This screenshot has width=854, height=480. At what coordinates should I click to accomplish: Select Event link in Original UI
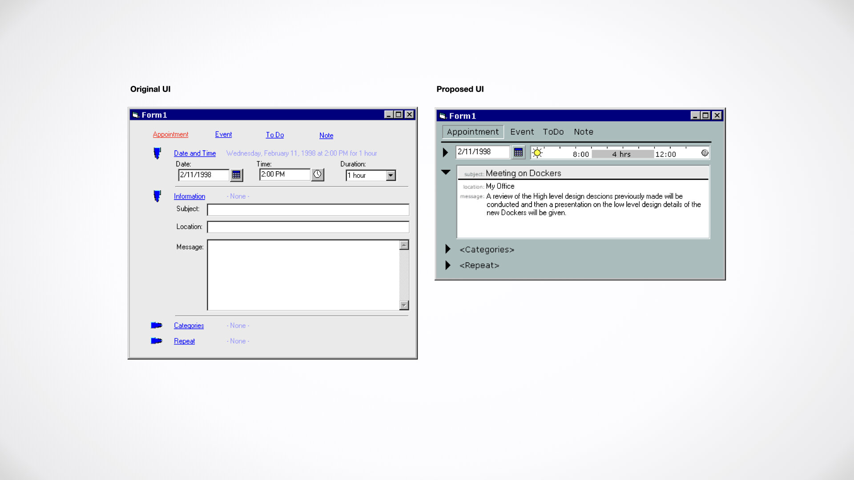[223, 134]
